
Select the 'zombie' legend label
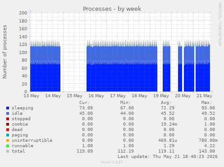tap(20, 124)
